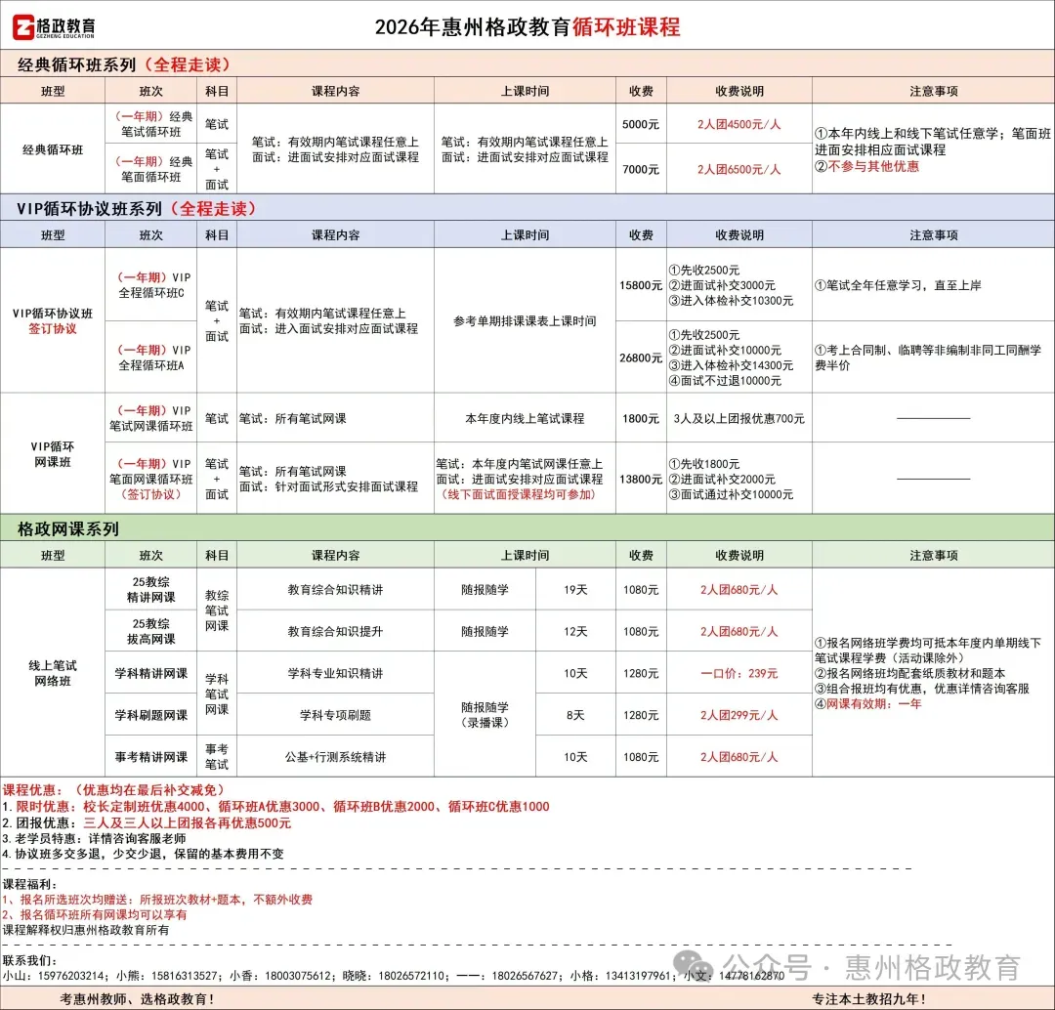This screenshot has width=1055, height=1010.
Task: Click the VIP全程循环班A class cell
Action: coord(151,358)
